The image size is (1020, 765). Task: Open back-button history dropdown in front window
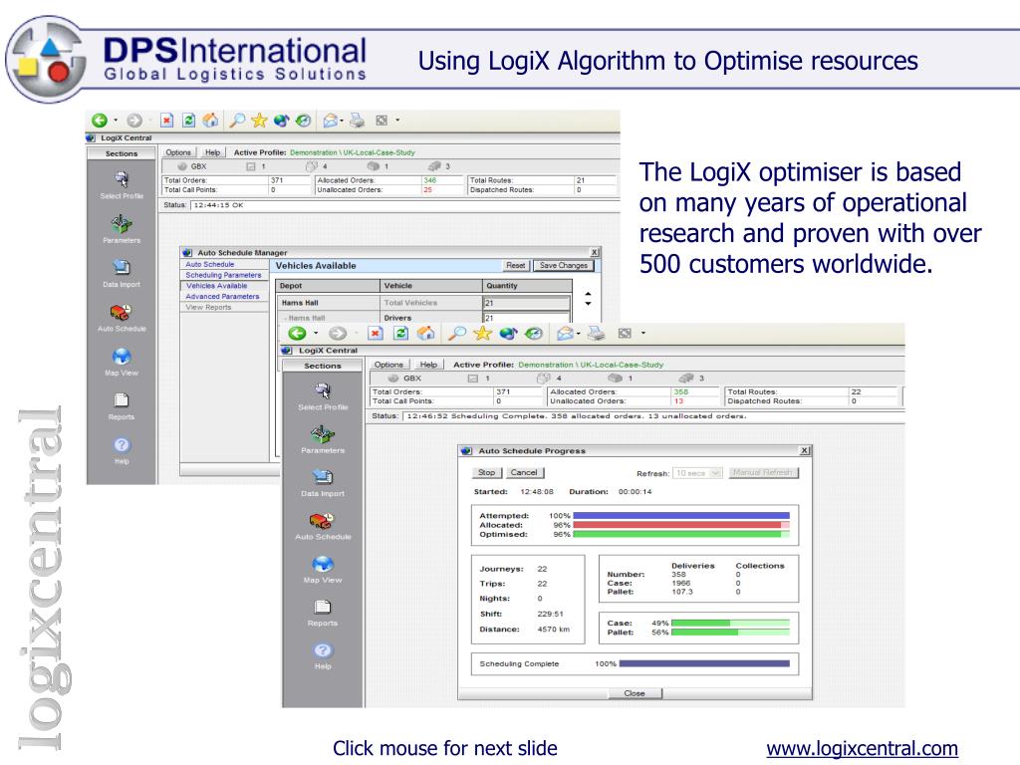[x=316, y=333]
